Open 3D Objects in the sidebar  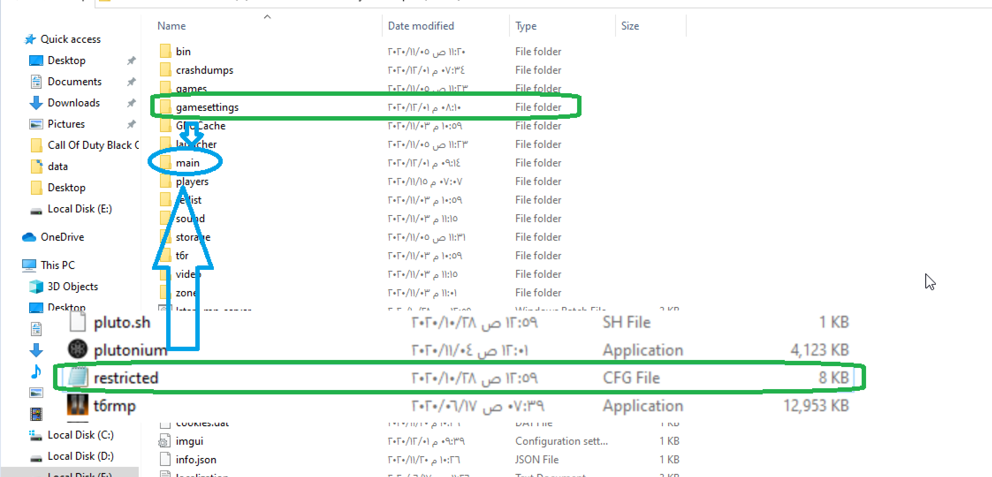(73, 287)
